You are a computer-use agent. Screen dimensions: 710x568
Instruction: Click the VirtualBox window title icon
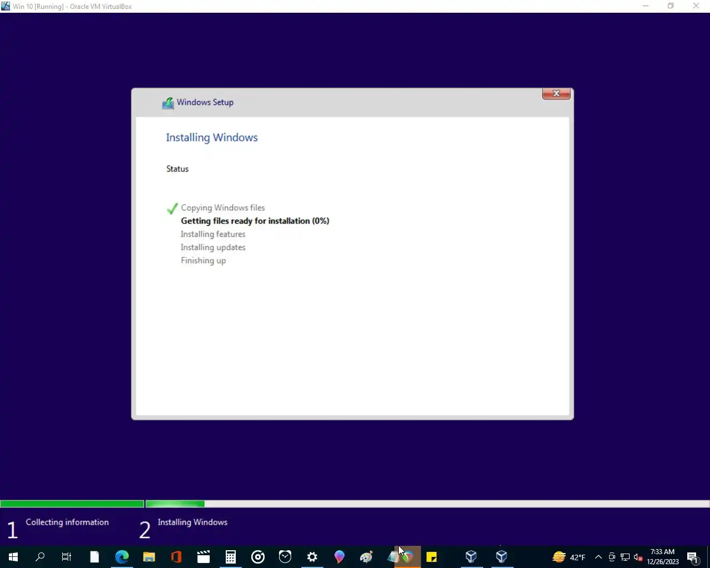(x=6, y=6)
